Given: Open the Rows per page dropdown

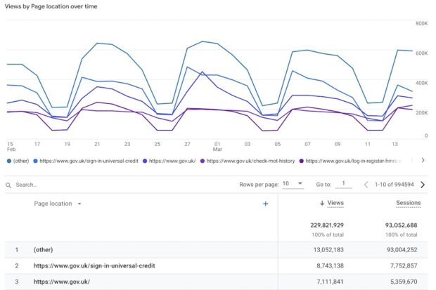Looking at the screenshot, I should tap(292, 184).
